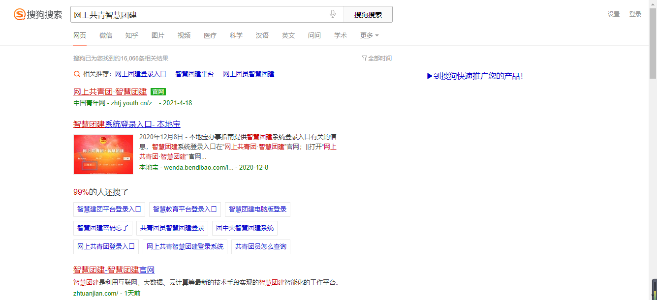Select suggestion 网上共青团登录入口
This screenshot has height=300, width=657.
[106, 246]
